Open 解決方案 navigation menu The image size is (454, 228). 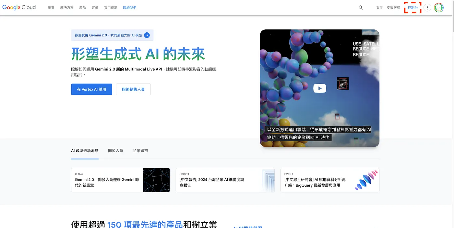point(67,7)
